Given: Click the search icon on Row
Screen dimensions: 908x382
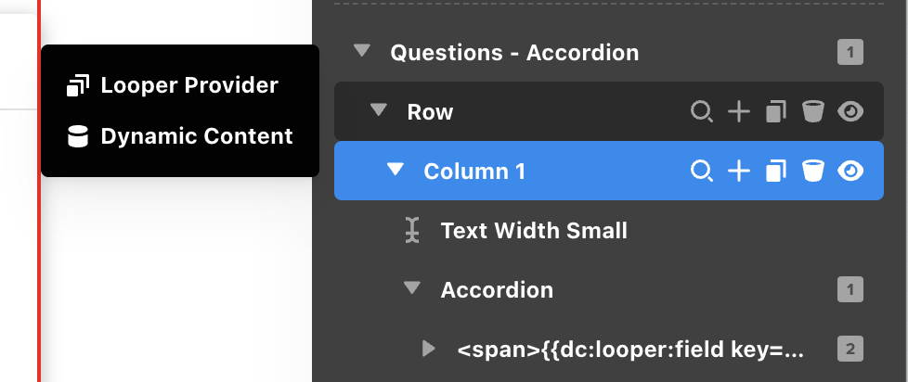Looking at the screenshot, I should pos(702,112).
